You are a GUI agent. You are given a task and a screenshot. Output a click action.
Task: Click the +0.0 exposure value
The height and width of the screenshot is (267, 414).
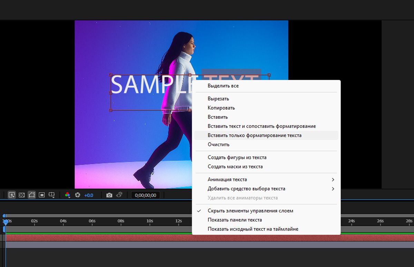coord(89,195)
